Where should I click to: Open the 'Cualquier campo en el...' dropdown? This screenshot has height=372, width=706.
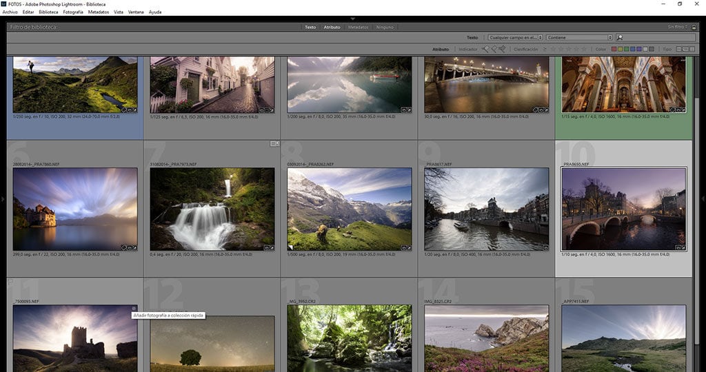point(514,38)
